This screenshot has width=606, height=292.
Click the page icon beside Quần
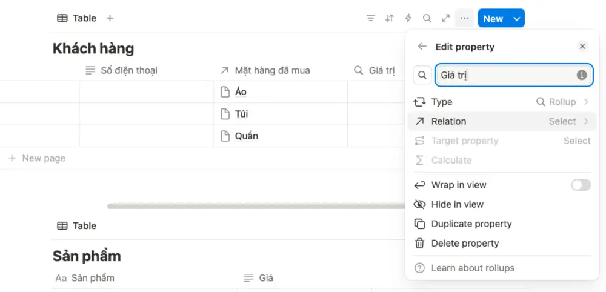(x=225, y=136)
